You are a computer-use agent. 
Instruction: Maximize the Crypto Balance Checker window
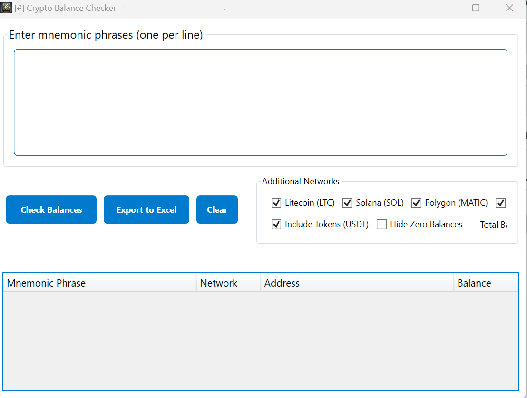[476, 8]
